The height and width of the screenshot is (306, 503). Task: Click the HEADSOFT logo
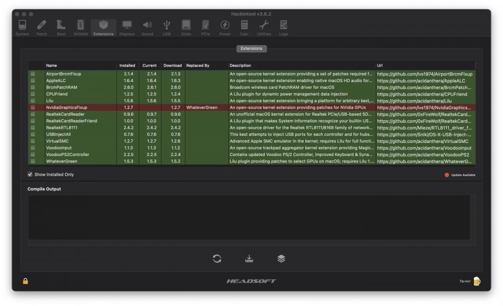click(x=251, y=281)
